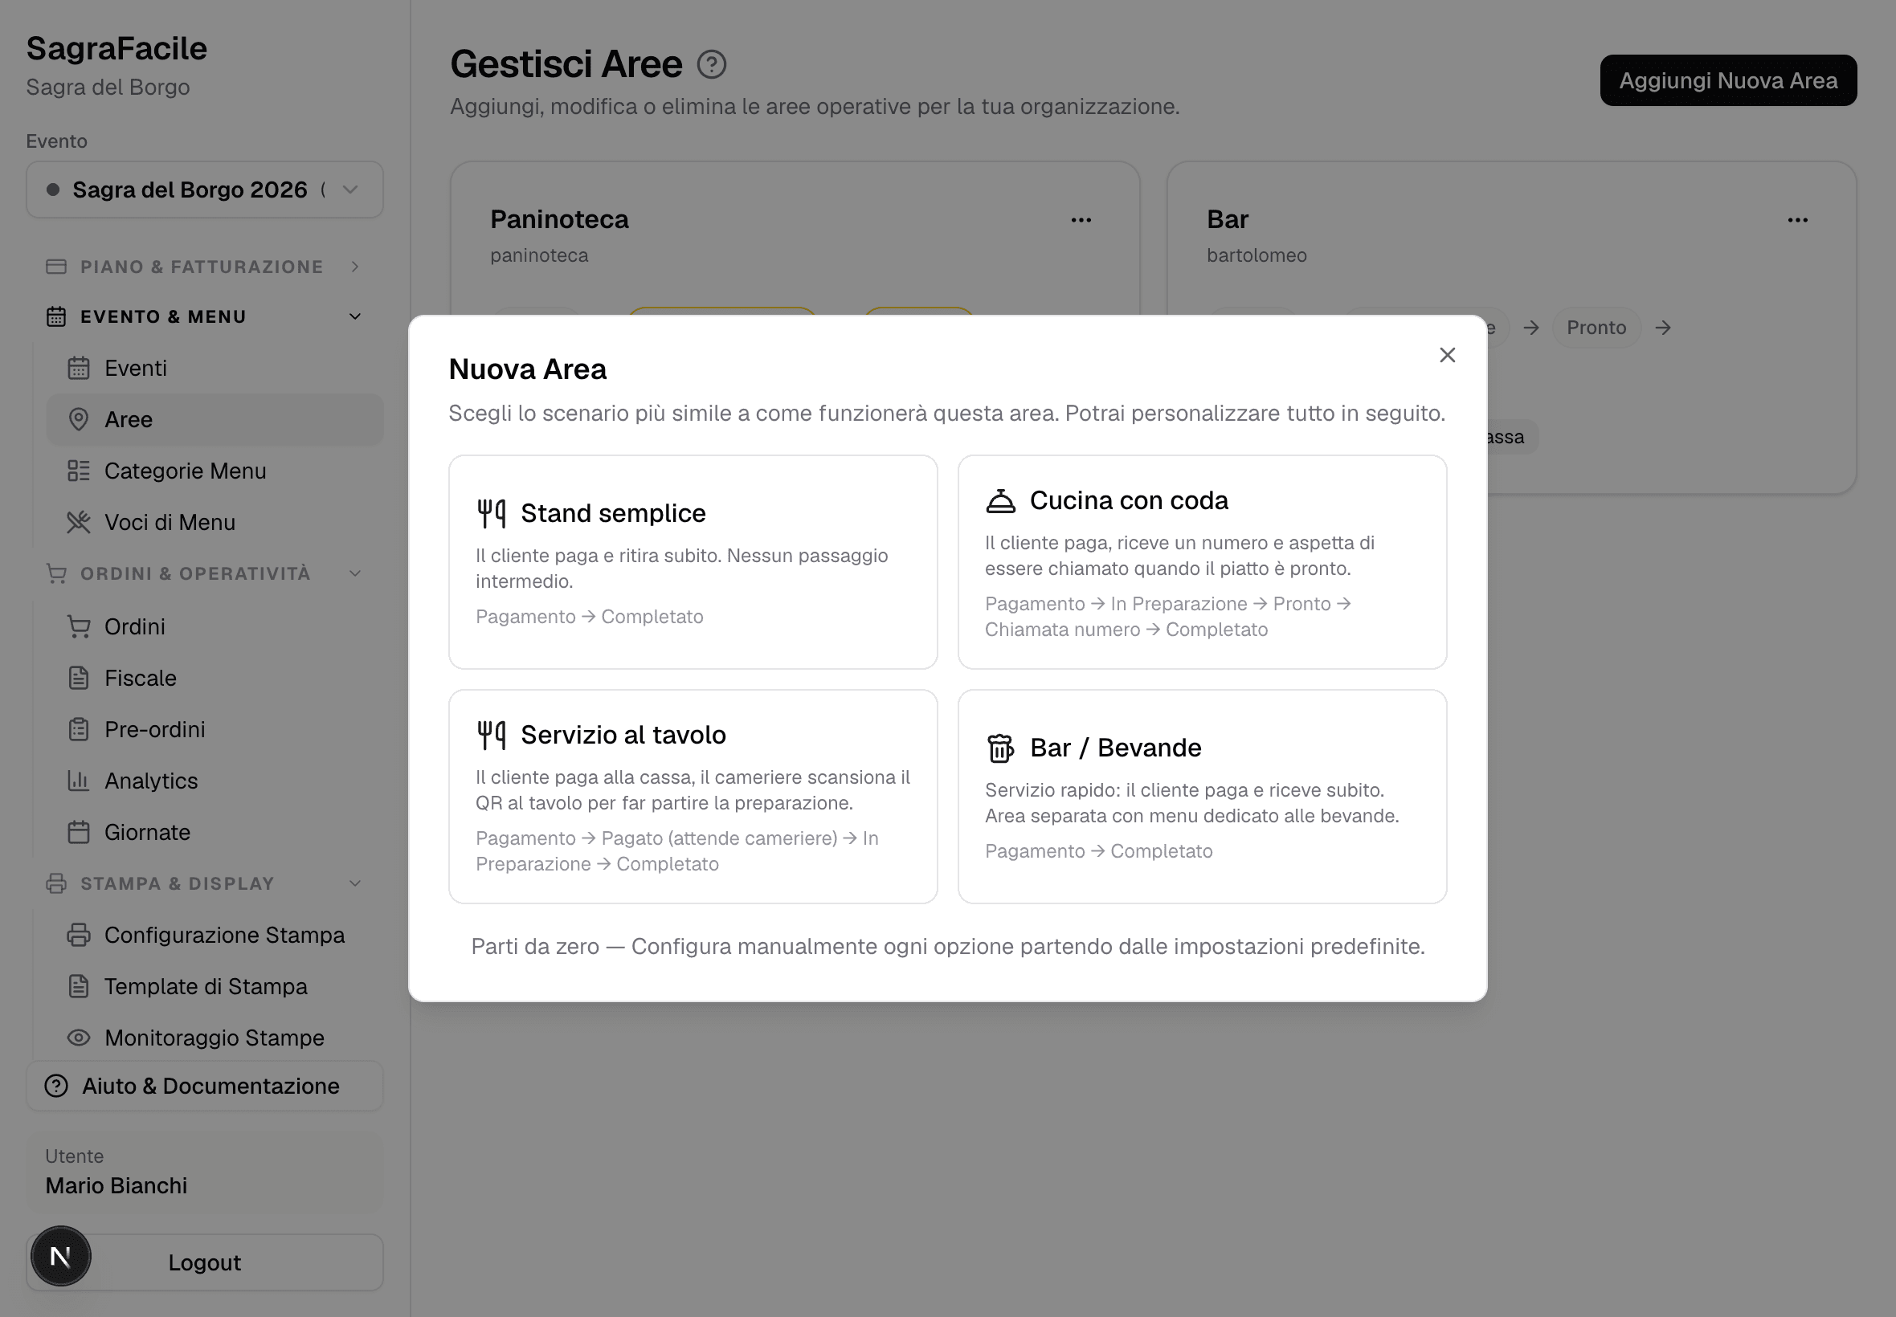The width and height of the screenshot is (1896, 1317).
Task: Click the Ordini cart icon
Action: 79,626
